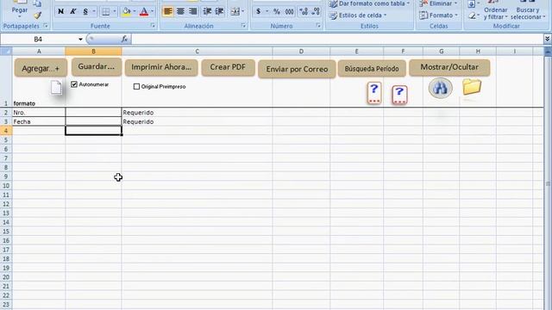Click the empty cell beside Nro.
Image resolution: width=552 pixels, height=310 pixels.
[x=93, y=113]
